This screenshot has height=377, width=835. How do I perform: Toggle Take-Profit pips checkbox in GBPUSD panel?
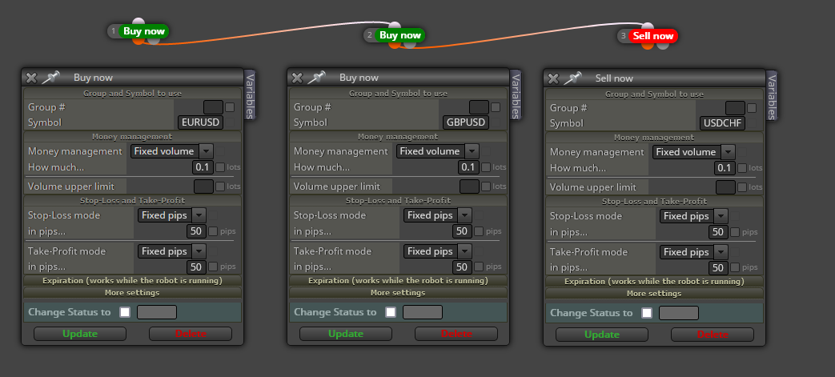coord(479,267)
